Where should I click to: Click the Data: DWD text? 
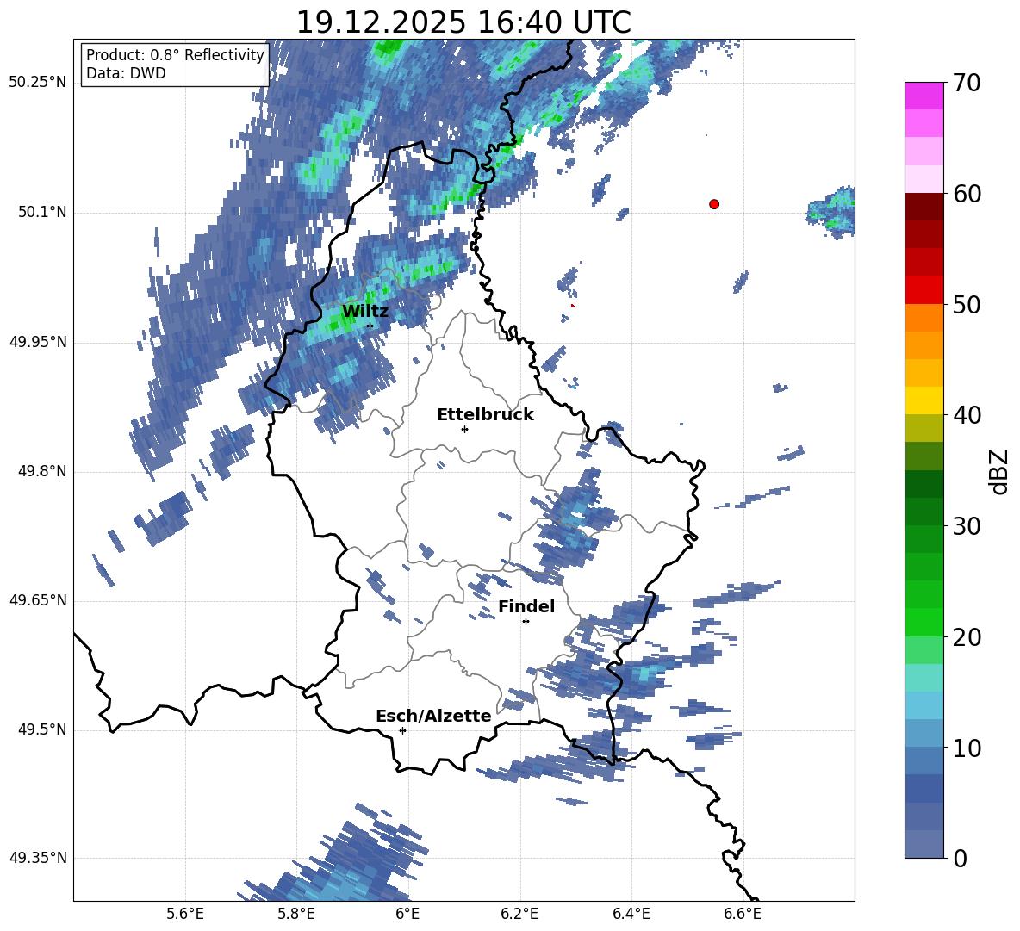[x=126, y=73]
